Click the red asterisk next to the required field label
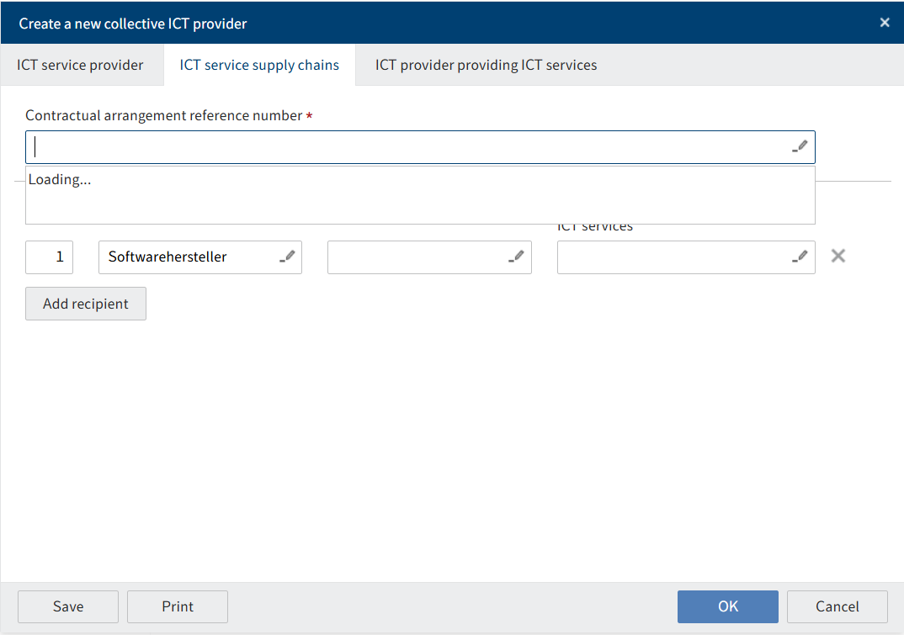Viewport: 904px width, 635px height. (308, 115)
